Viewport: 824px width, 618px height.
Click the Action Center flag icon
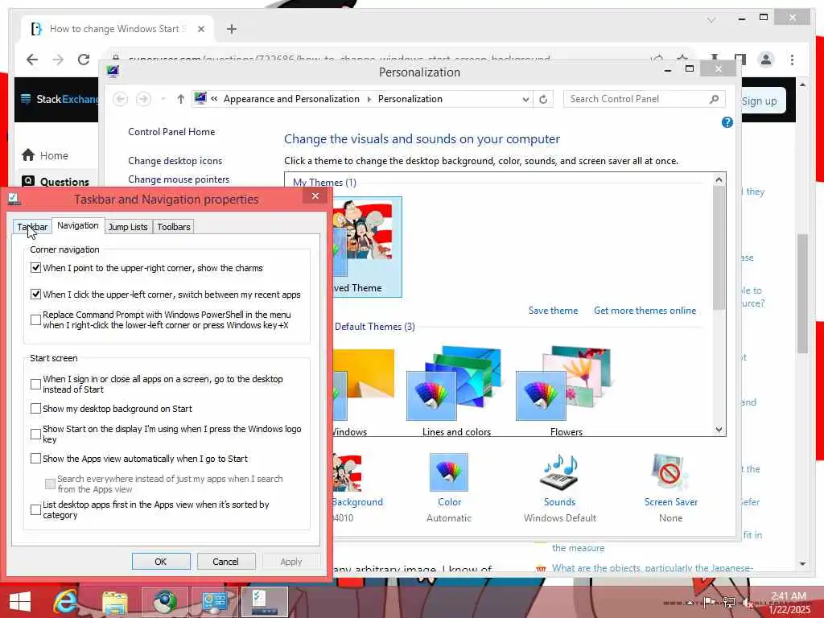tap(709, 602)
